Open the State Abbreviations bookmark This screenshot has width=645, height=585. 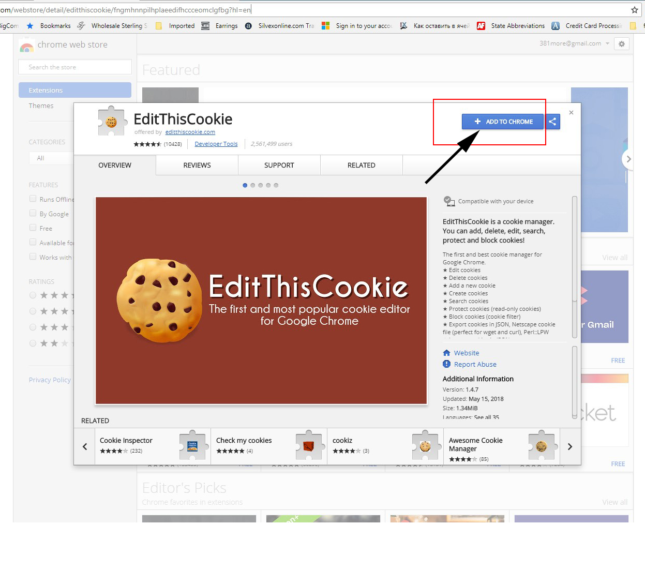point(511,26)
